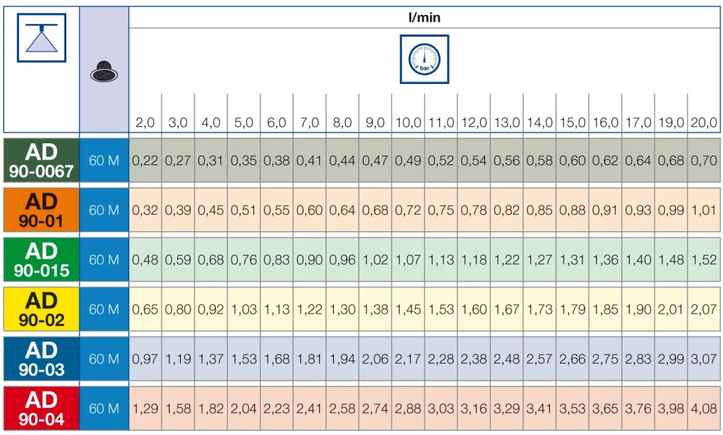
Task: Select the yellow AD 90-02 label
Action: tap(41, 309)
